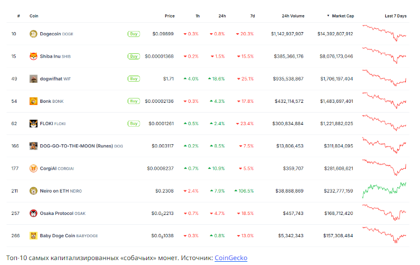Sort by the 24h Volume column header
This screenshot has width=420, height=265.
click(293, 16)
